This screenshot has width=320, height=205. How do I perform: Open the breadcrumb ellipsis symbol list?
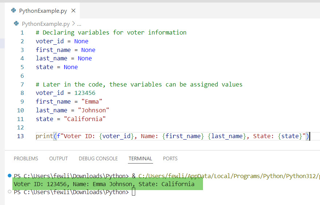click(79, 24)
